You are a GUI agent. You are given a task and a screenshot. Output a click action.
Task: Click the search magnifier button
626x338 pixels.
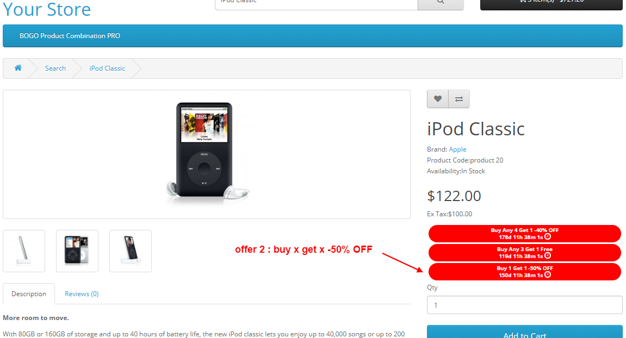pos(441,2)
